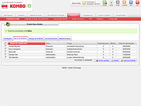This screenshot has width=141, height=106.
Task: Click the printer icon beside Imprimir
Action: click(x=112, y=61)
